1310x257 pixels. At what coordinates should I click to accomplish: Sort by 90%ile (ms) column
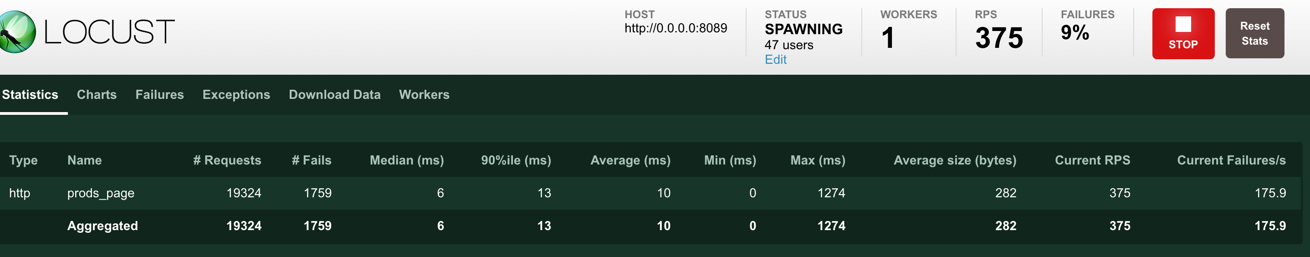tap(516, 160)
